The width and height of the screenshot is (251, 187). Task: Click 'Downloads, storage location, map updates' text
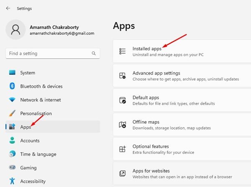(172, 128)
